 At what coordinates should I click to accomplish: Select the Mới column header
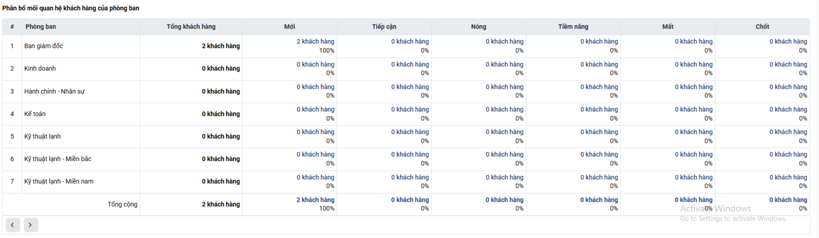[290, 27]
